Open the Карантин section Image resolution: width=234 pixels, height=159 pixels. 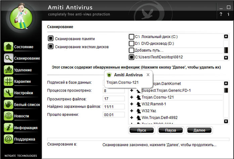tap(22, 82)
